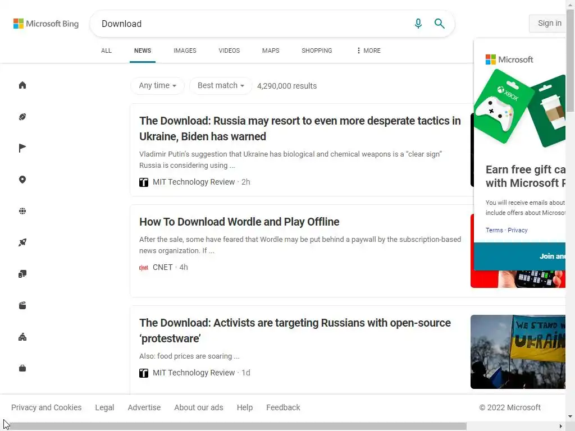The height and width of the screenshot is (431, 575).
Task: Switch to the ALL tab
Action: pyautogui.click(x=106, y=51)
